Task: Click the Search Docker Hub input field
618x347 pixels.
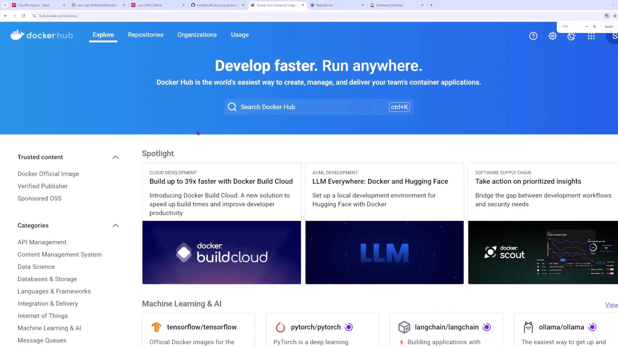Action: pos(309,107)
